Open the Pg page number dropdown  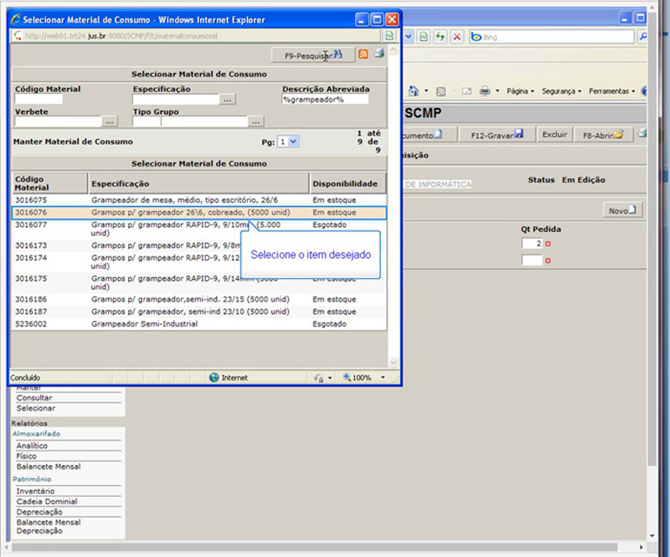(293, 142)
